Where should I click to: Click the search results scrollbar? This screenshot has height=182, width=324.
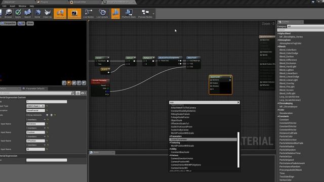(238, 150)
